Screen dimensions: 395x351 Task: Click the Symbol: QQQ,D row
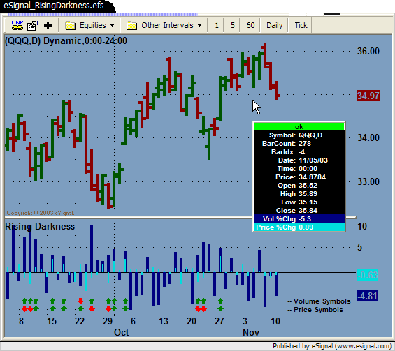point(299,135)
